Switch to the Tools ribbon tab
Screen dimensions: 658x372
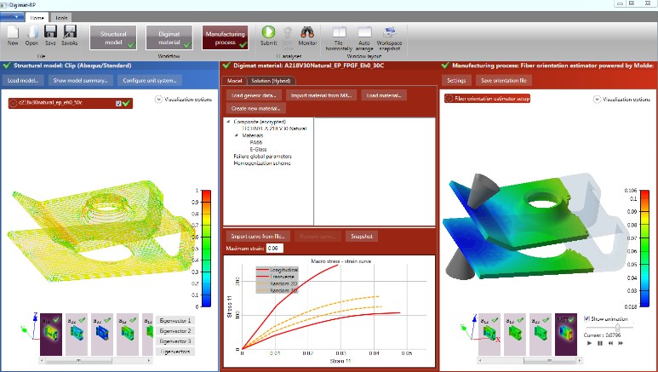tap(62, 17)
